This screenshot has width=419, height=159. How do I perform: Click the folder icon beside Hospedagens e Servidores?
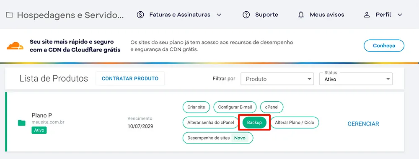point(9,15)
